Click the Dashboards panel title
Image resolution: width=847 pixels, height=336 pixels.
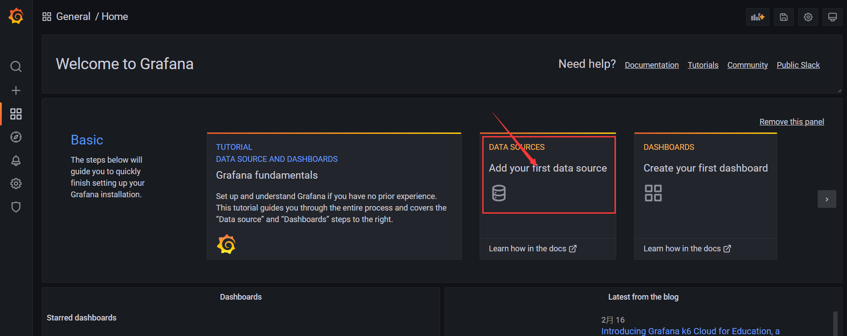click(x=241, y=297)
